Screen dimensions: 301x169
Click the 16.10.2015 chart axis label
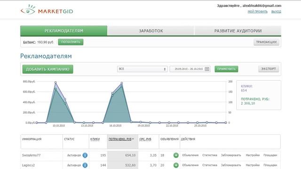click(x=115, y=126)
